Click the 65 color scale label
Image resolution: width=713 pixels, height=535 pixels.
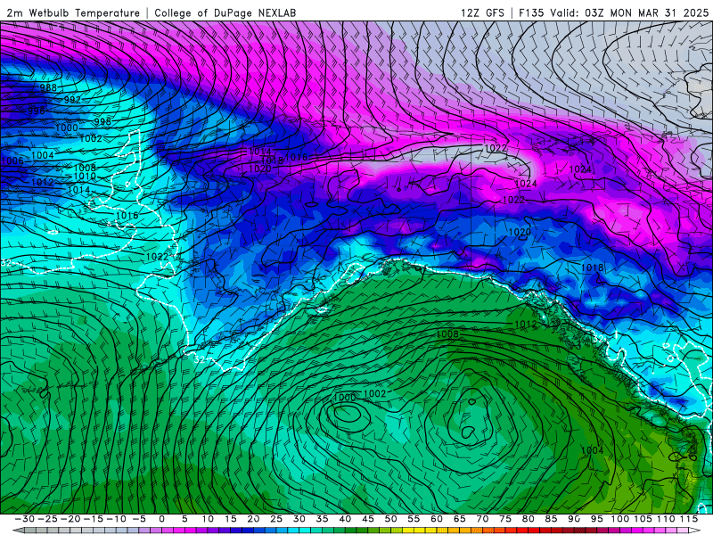click(x=459, y=519)
